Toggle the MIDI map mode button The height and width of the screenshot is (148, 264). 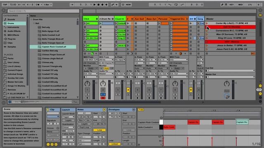click(240, 5)
